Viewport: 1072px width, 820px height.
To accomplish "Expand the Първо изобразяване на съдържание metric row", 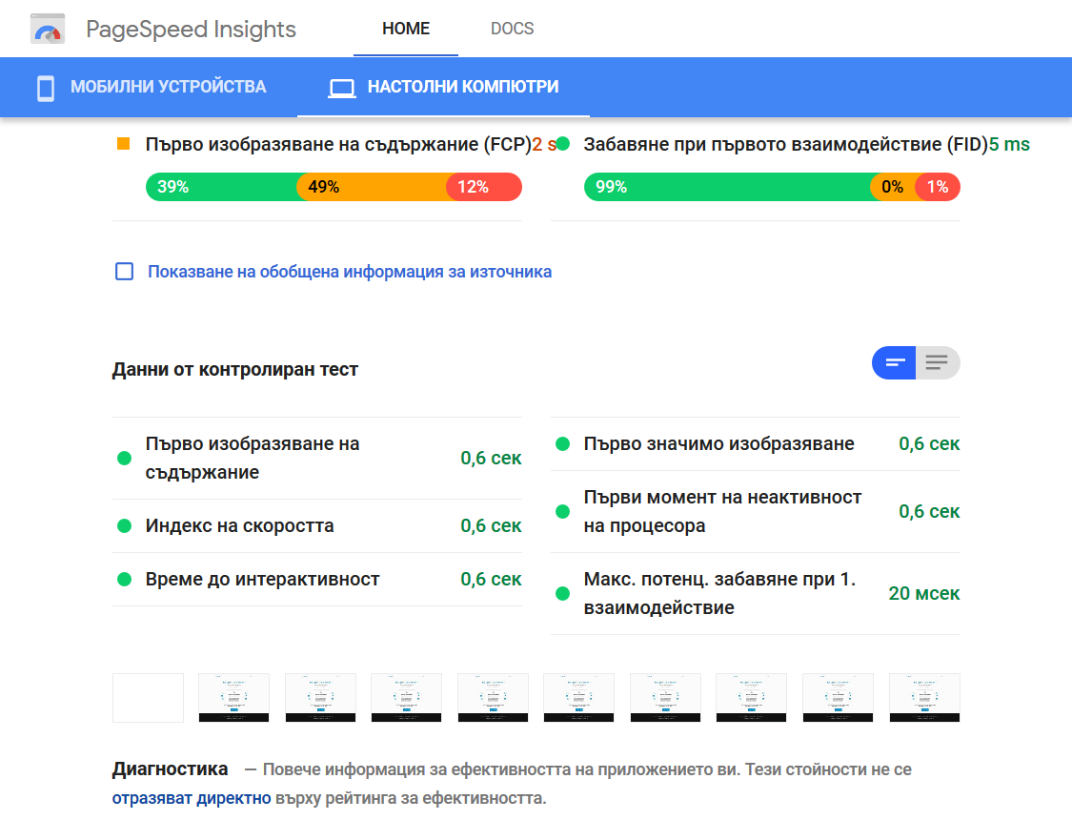I will click(317, 459).
